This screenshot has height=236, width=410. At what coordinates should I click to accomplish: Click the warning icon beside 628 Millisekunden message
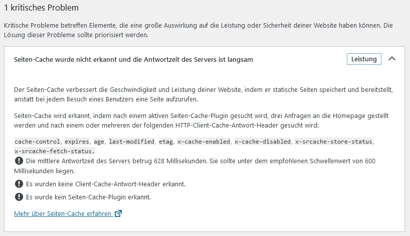pyautogui.click(x=19, y=161)
